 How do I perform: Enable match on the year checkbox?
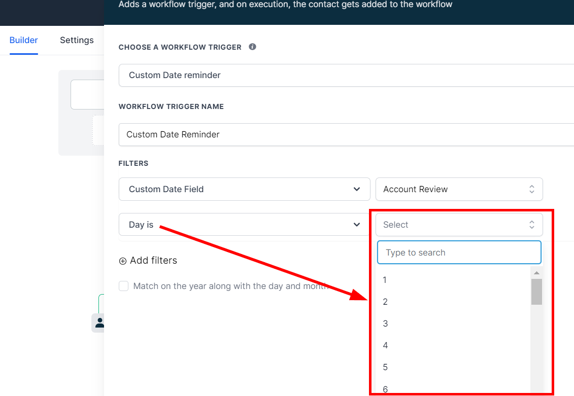coord(123,286)
